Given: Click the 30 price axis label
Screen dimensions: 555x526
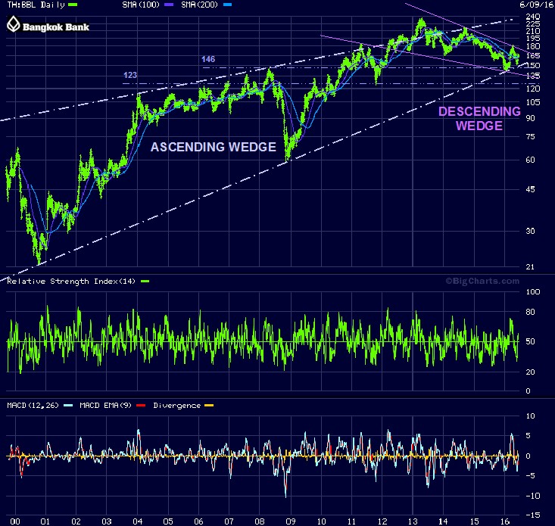Looking at the screenshot, I should (x=530, y=231).
